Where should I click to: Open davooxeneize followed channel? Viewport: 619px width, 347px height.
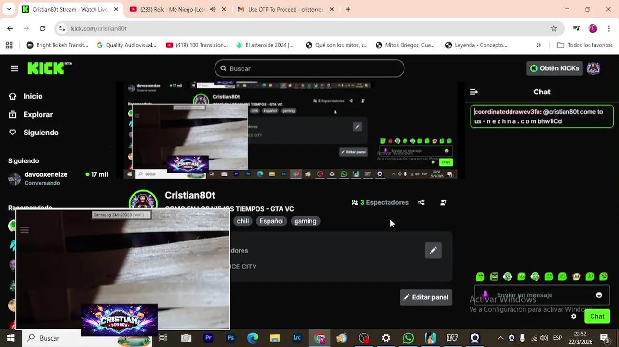(58, 178)
